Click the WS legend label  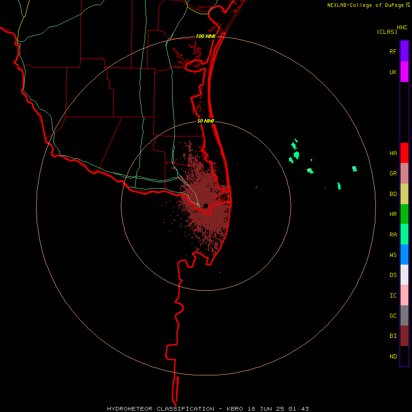[x=393, y=255]
